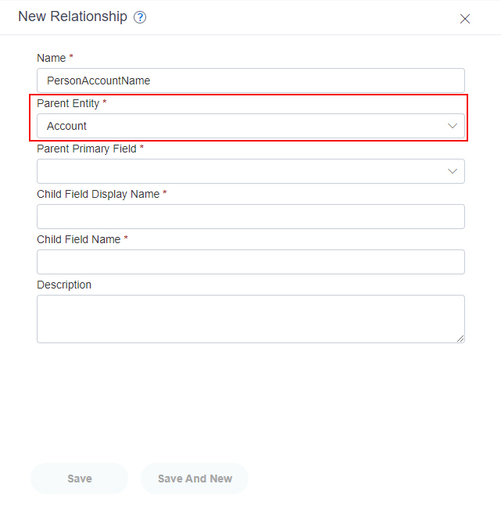Click the Description label
Image resolution: width=501 pixels, height=509 pixels.
64,285
